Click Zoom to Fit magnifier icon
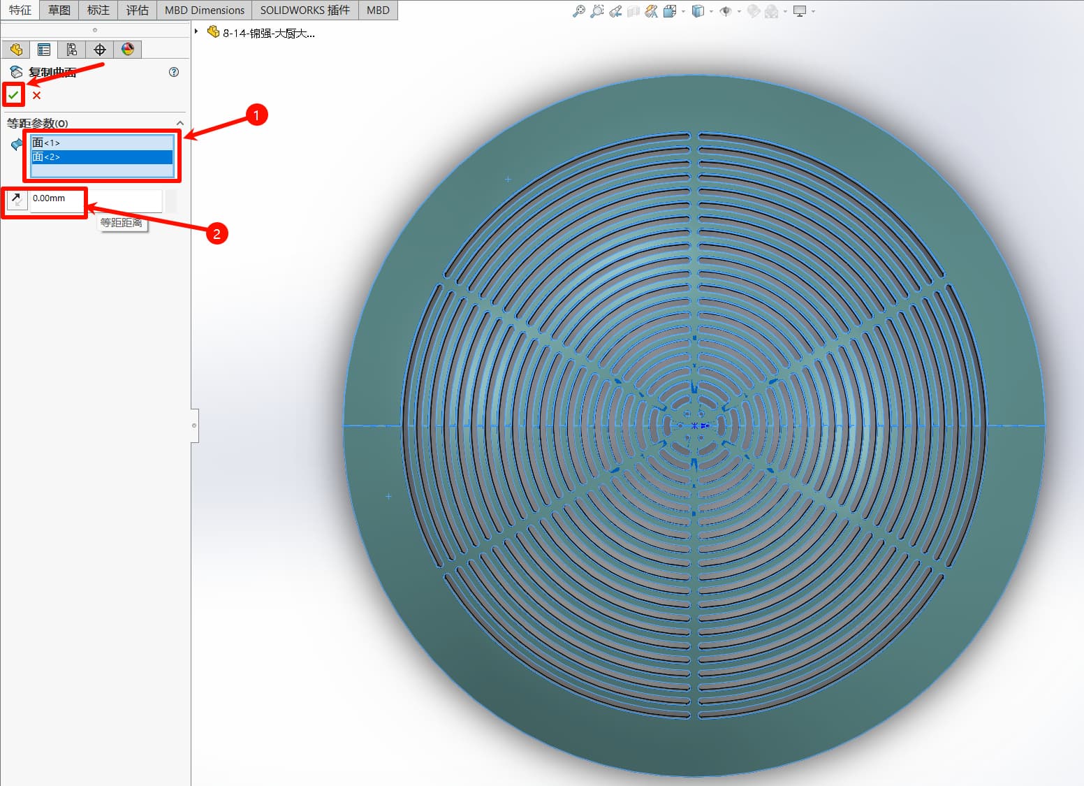This screenshot has height=786, width=1084. click(578, 11)
